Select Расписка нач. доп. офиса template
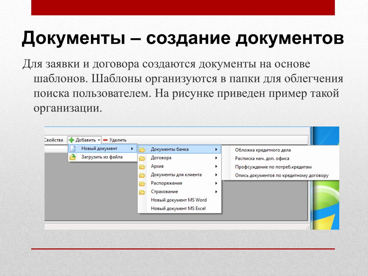The height and width of the screenshot is (276, 368). point(281,158)
